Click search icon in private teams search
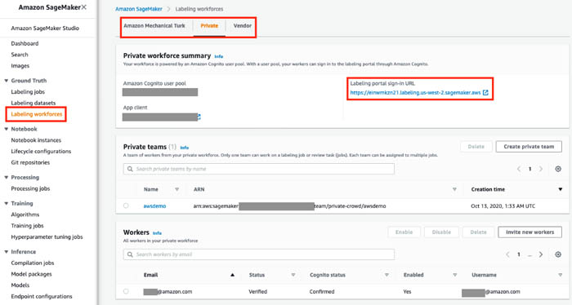This screenshot has height=305, width=572. click(x=130, y=169)
